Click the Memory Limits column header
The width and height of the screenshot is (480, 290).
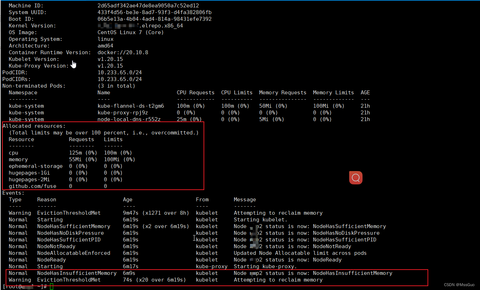click(x=333, y=93)
